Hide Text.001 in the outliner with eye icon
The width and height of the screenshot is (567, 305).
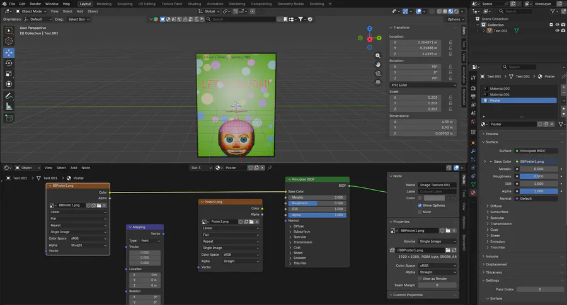[x=557, y=30]
